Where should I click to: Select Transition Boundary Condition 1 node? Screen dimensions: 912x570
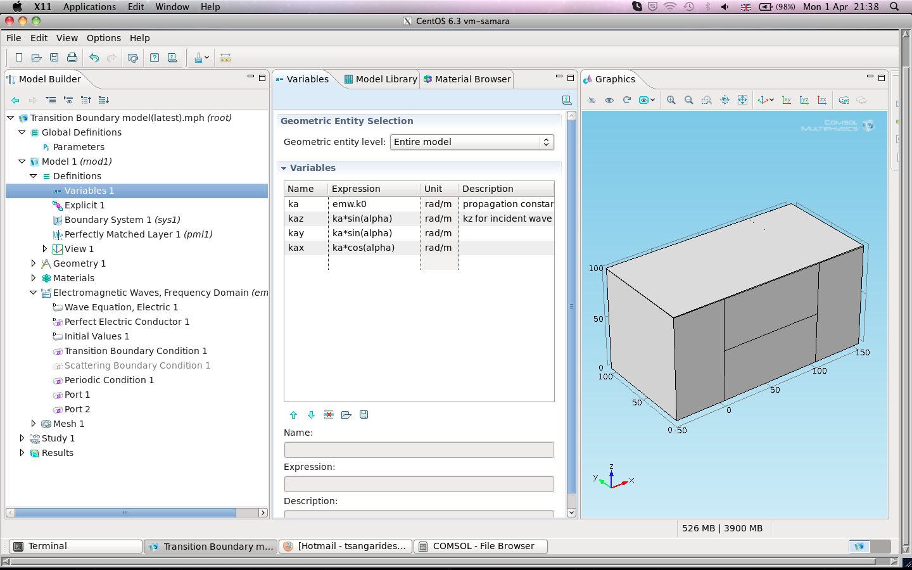pyautogui.click(x=136, y=351)
